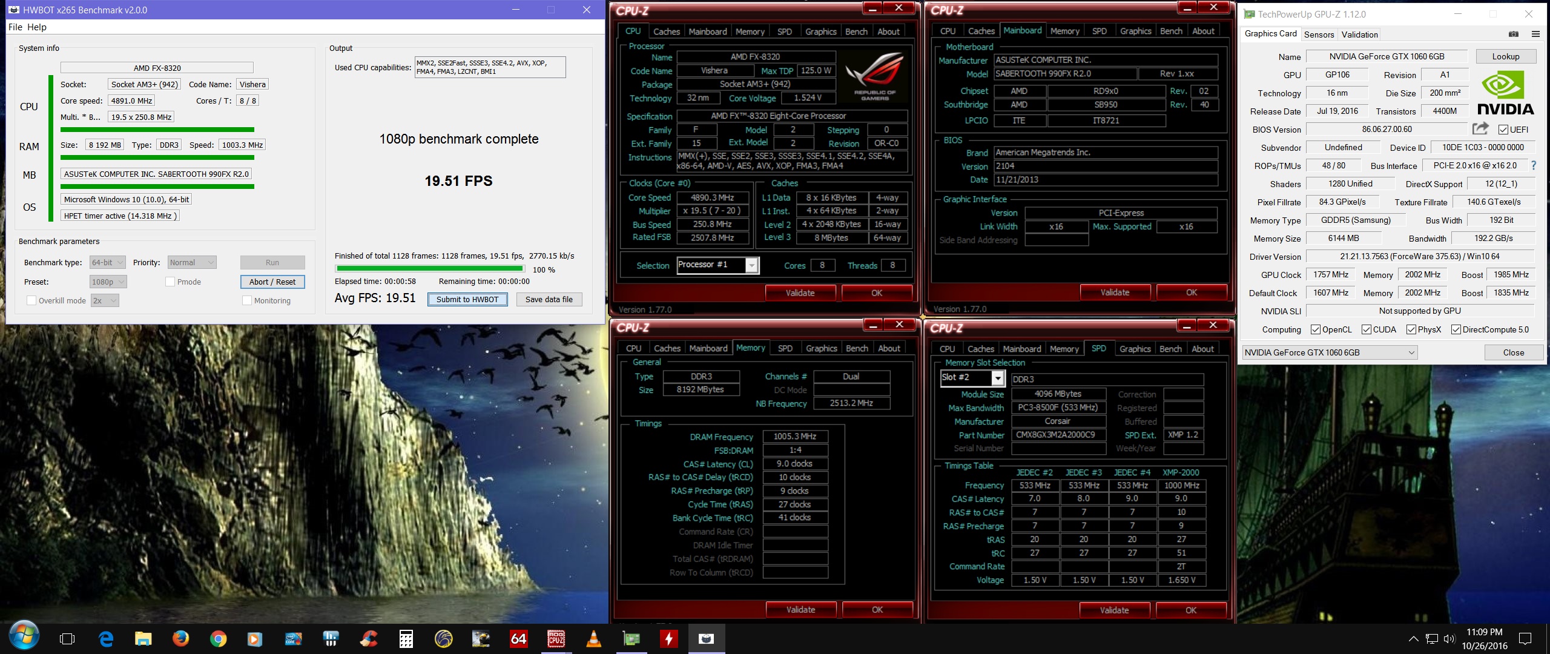Image resolution: width=1550 pixels, height=654 pixels.
Task: Launch Firefox from the taskbar
Action: (x=180, y=639)
